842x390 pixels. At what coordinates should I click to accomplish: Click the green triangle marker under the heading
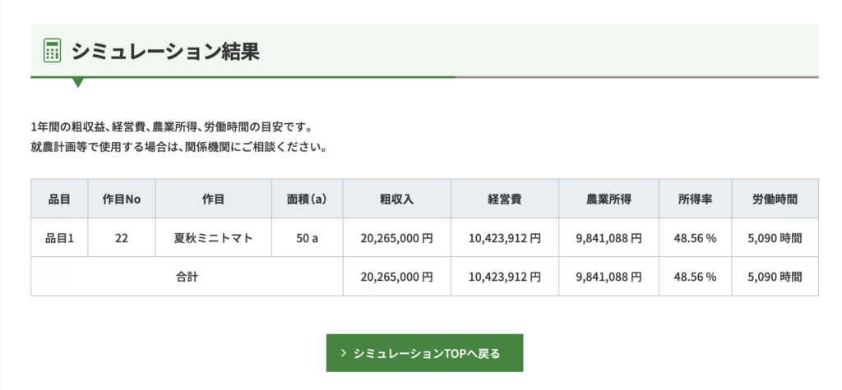pyautogui.click(x=78, y=83)
